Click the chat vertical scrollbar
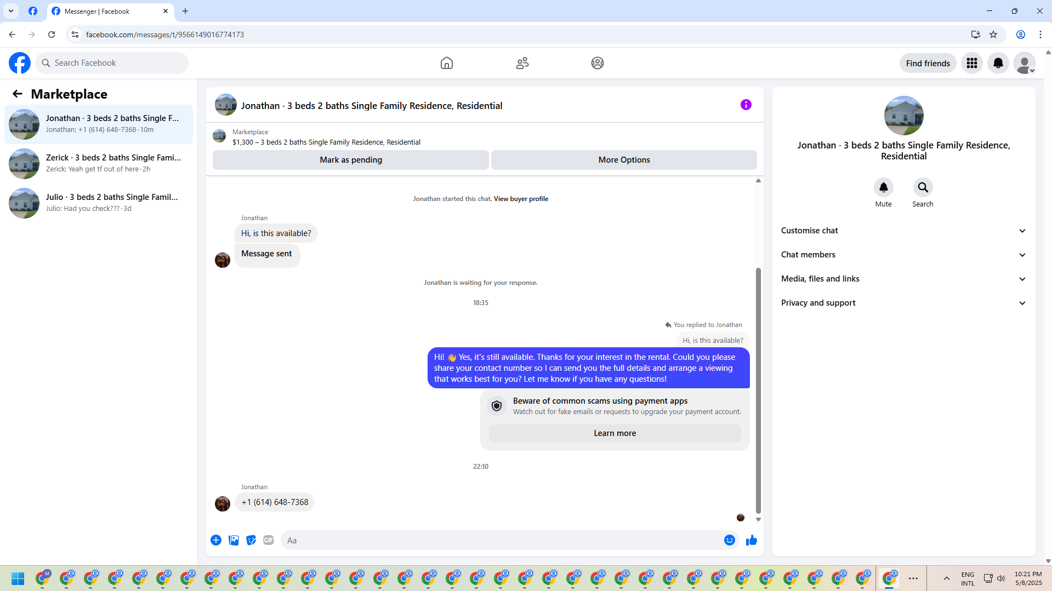Viewport: 1052px width, 591px height. [x=758, y=391]
